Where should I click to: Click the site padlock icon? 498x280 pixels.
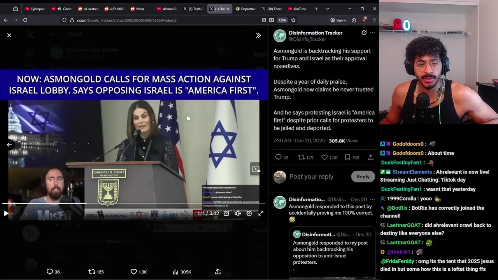tap(72, 20)
